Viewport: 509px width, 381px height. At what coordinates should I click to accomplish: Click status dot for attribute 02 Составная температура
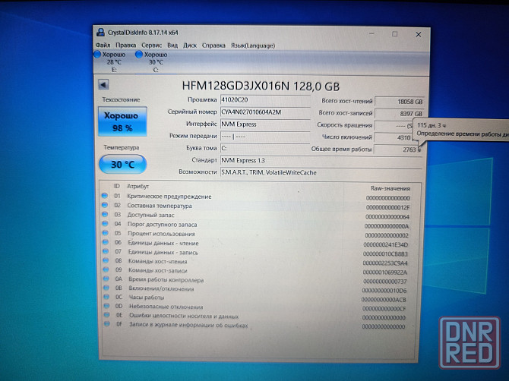[x=105, y=205]
